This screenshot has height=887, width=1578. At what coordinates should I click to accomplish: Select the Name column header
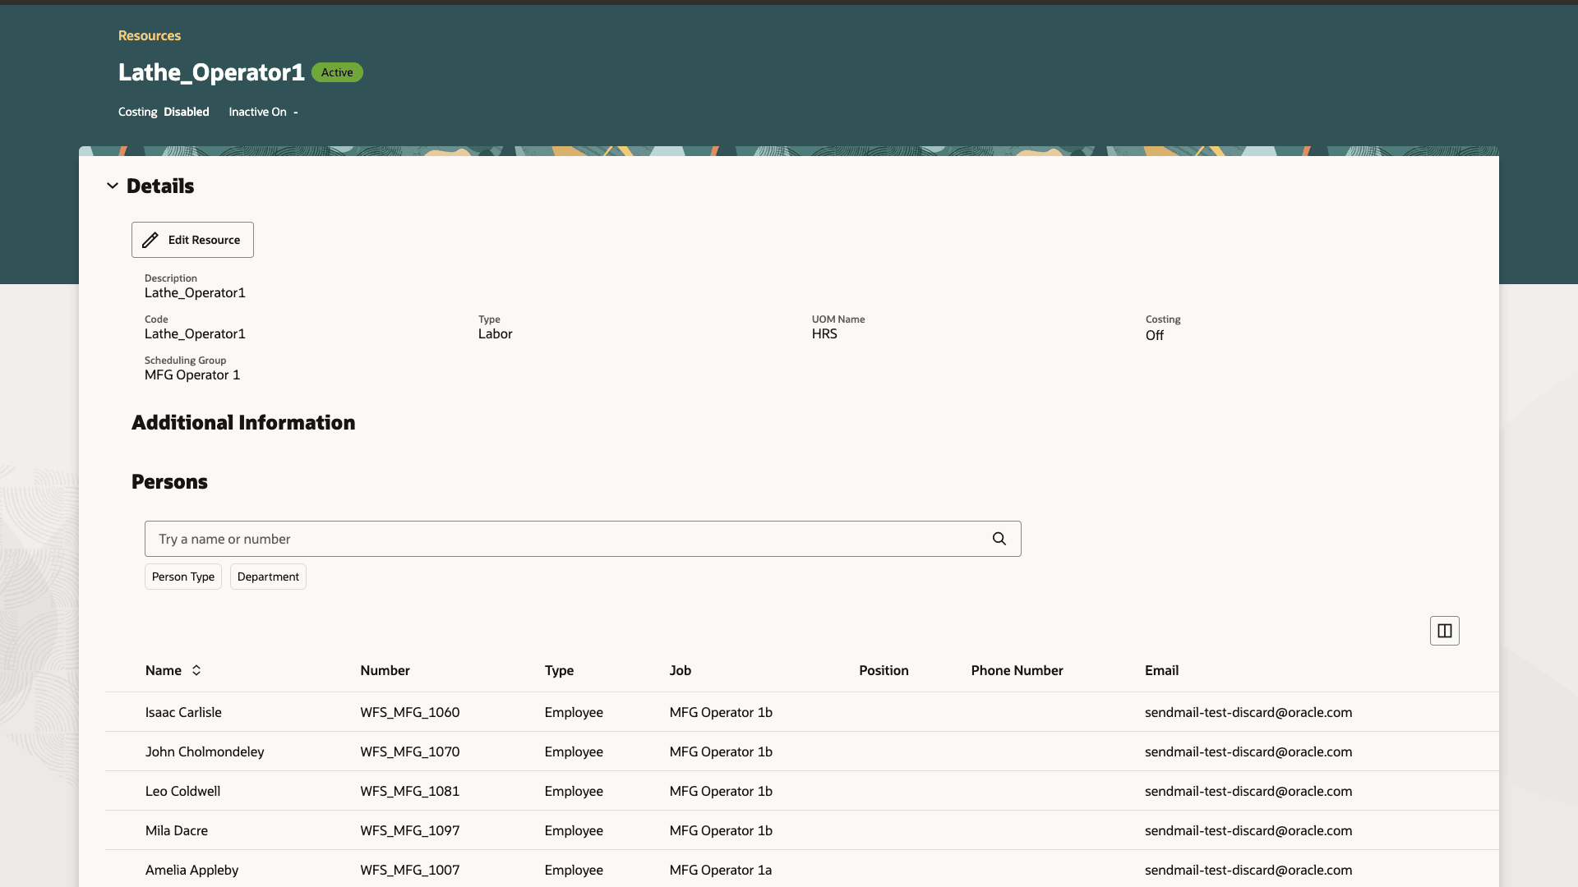pyautogui.click(x=164, y=670)
